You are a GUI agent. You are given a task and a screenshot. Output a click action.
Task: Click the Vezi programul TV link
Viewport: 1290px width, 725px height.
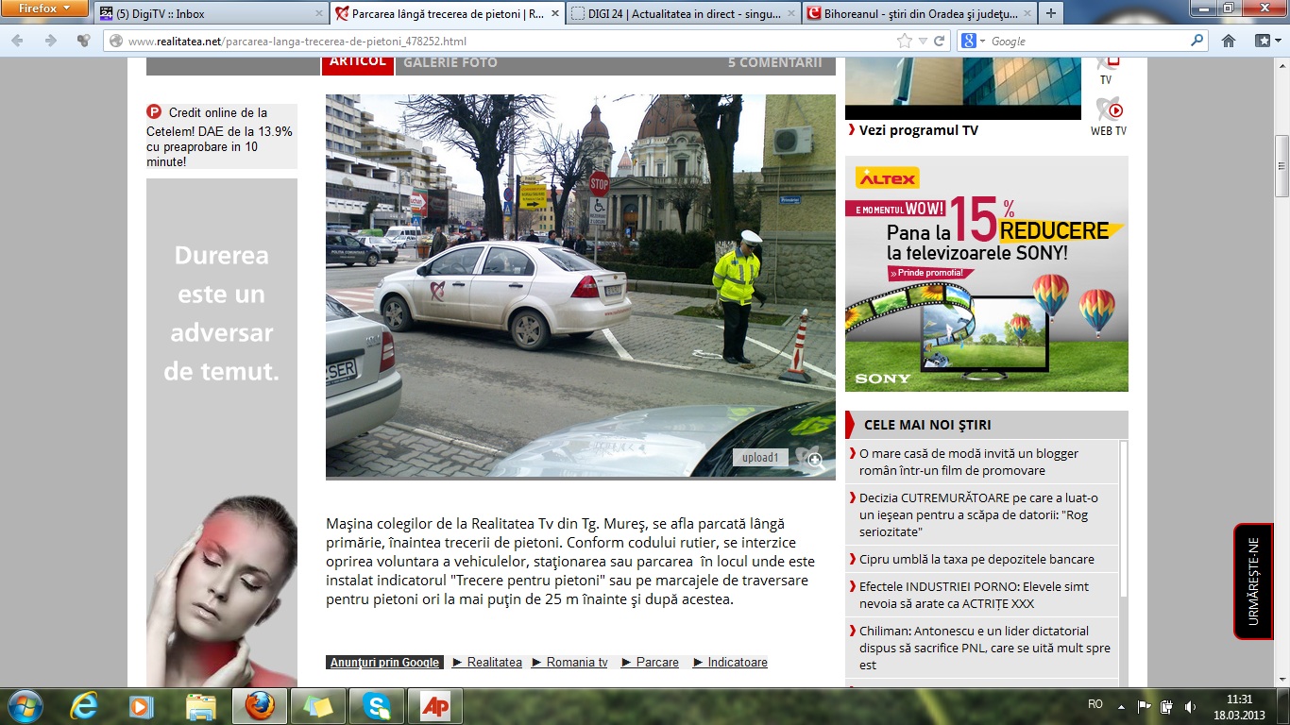tap(918, 130)
